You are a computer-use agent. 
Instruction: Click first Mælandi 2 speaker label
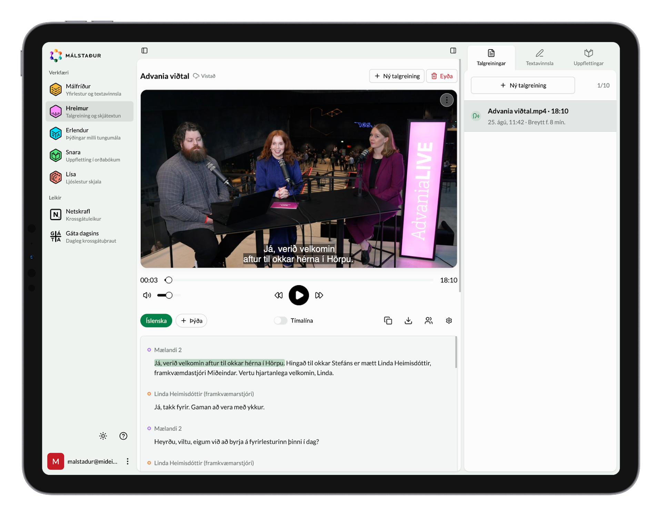click(x=168, y=350)
